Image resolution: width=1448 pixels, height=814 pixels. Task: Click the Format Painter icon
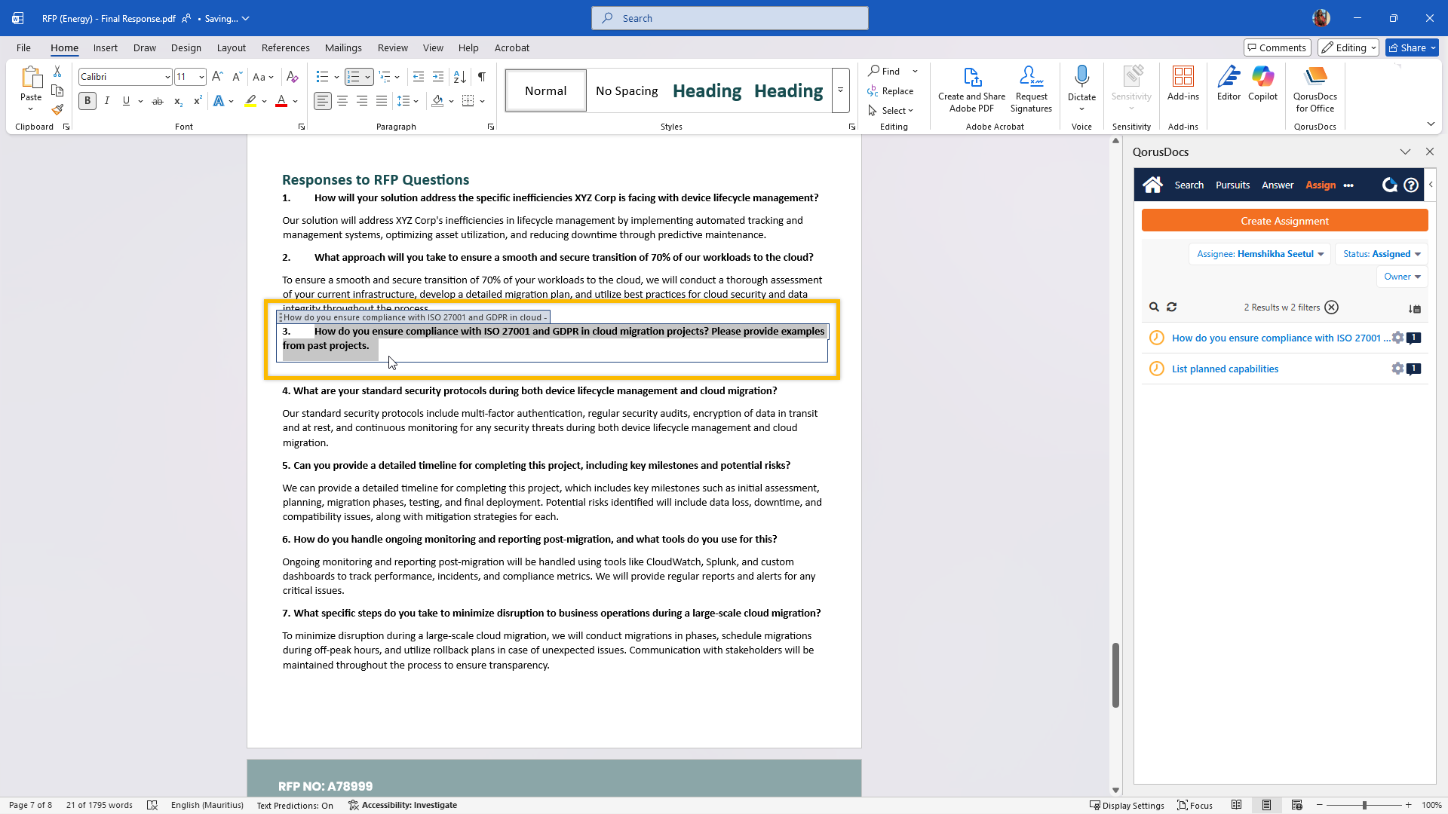[57, 109]
